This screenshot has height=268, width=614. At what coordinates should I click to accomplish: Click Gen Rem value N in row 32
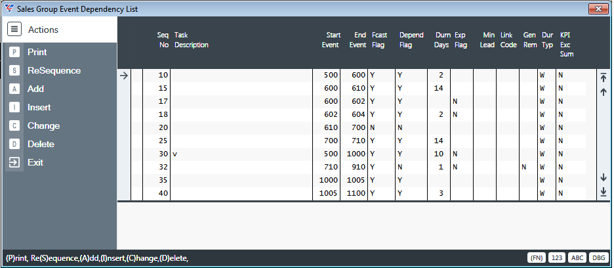[x=524, y=167]
